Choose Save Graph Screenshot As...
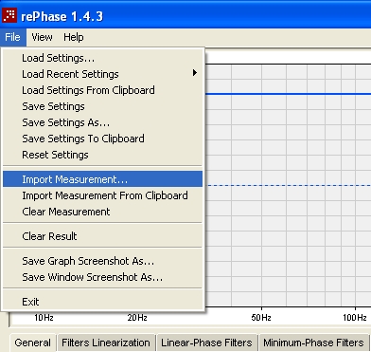371x352 pixels. click(102, 261)
